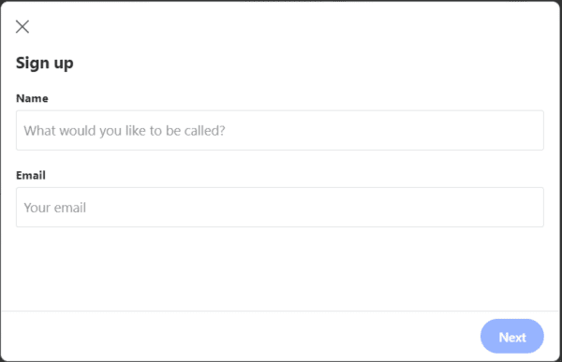562x362 pixels.
Task: Click the Next button
Action: (512, 337)
